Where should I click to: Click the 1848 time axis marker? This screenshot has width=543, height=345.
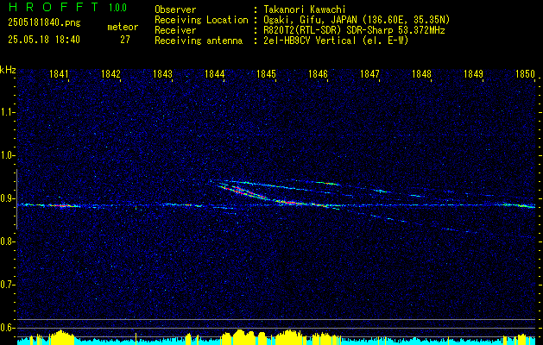[x=422, y=73]
